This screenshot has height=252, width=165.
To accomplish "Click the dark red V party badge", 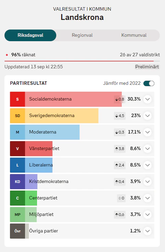I will [x=17, y=149].
